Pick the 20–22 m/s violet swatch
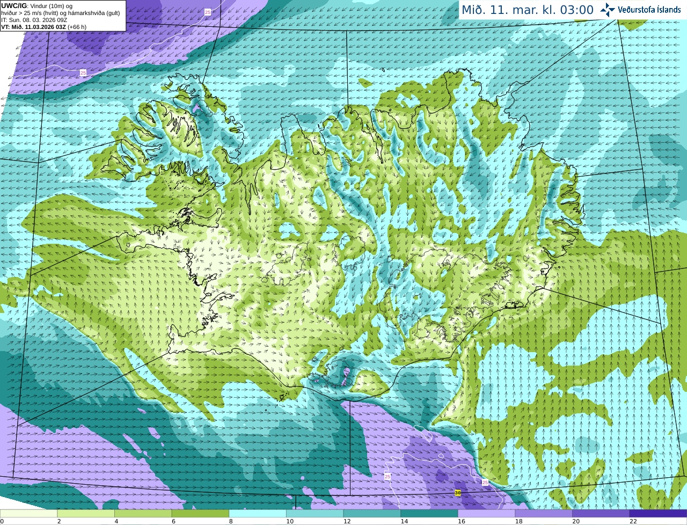 click(601, 514)
